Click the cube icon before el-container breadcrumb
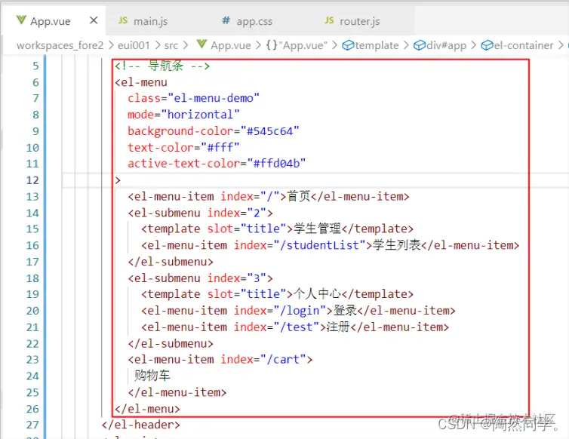 pos(487,45)
